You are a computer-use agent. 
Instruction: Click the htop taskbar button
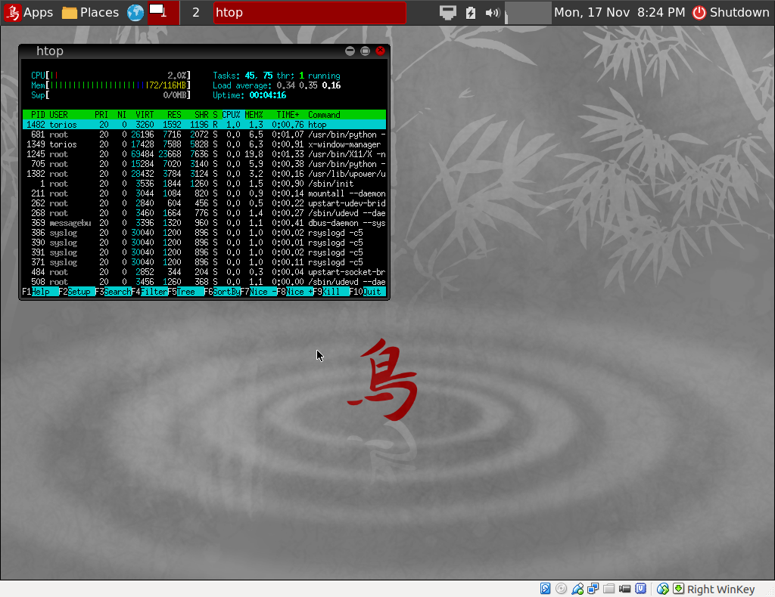pos(309,12)
